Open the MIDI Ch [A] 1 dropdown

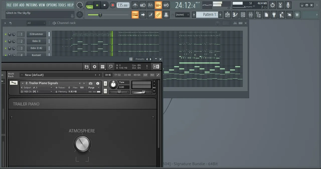tap(37, 91)
